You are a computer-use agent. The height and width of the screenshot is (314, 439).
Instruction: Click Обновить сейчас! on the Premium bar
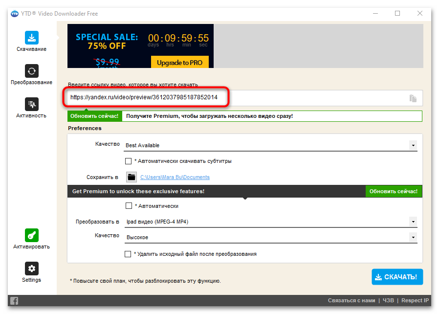pos(394,191)
